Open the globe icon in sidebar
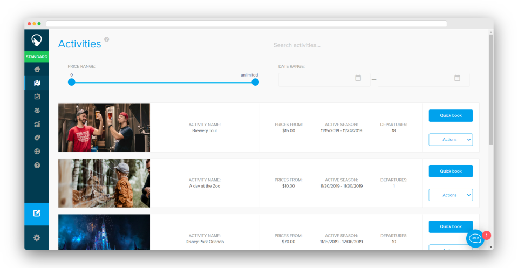This screenshot has width=518, height=268. [37, 152]
